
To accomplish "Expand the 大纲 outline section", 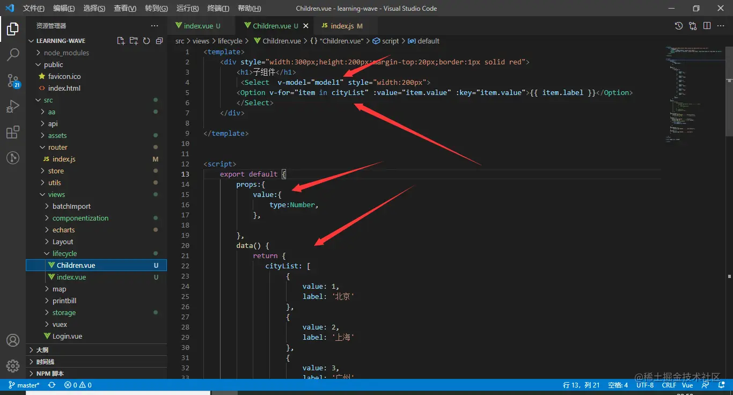I will click(x=96, y=349).
